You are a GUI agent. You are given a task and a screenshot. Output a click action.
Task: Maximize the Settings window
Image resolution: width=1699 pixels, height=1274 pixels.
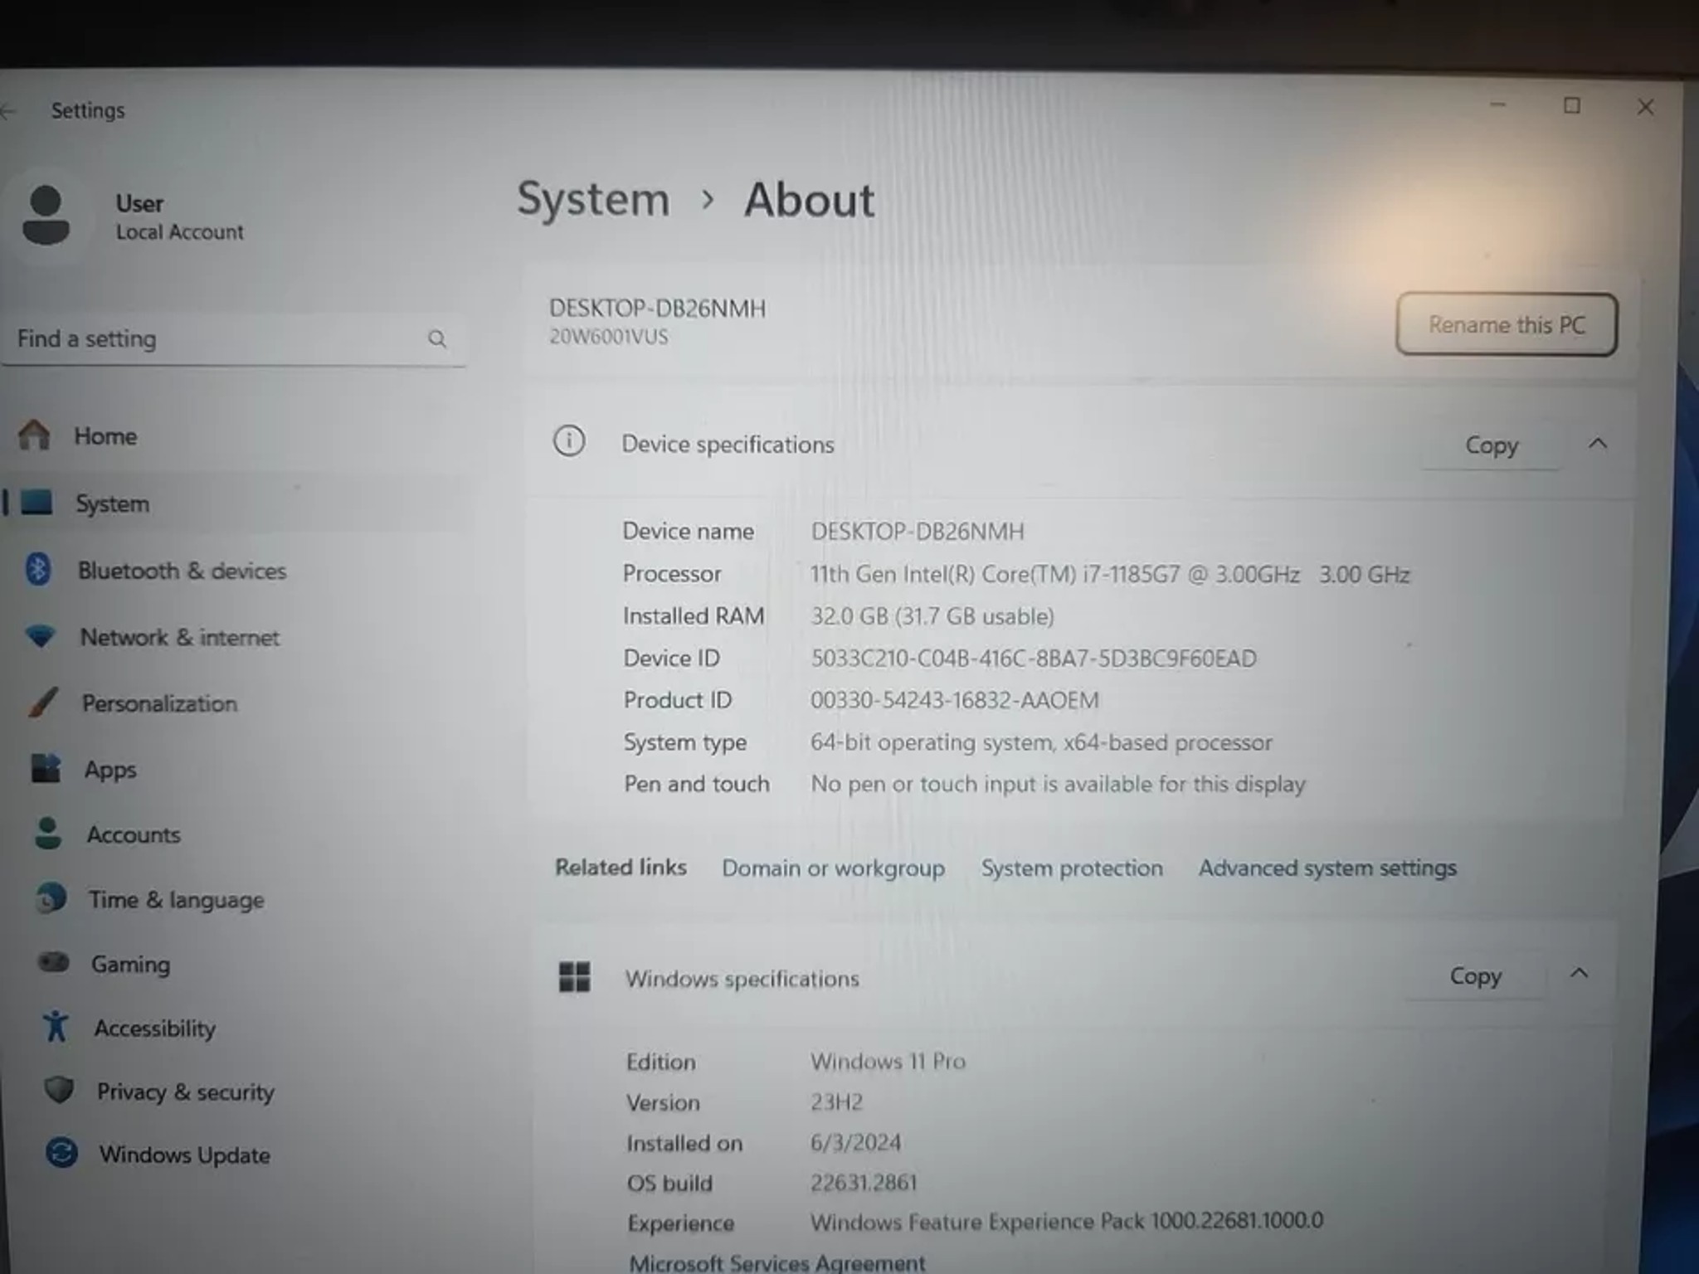1571,106
